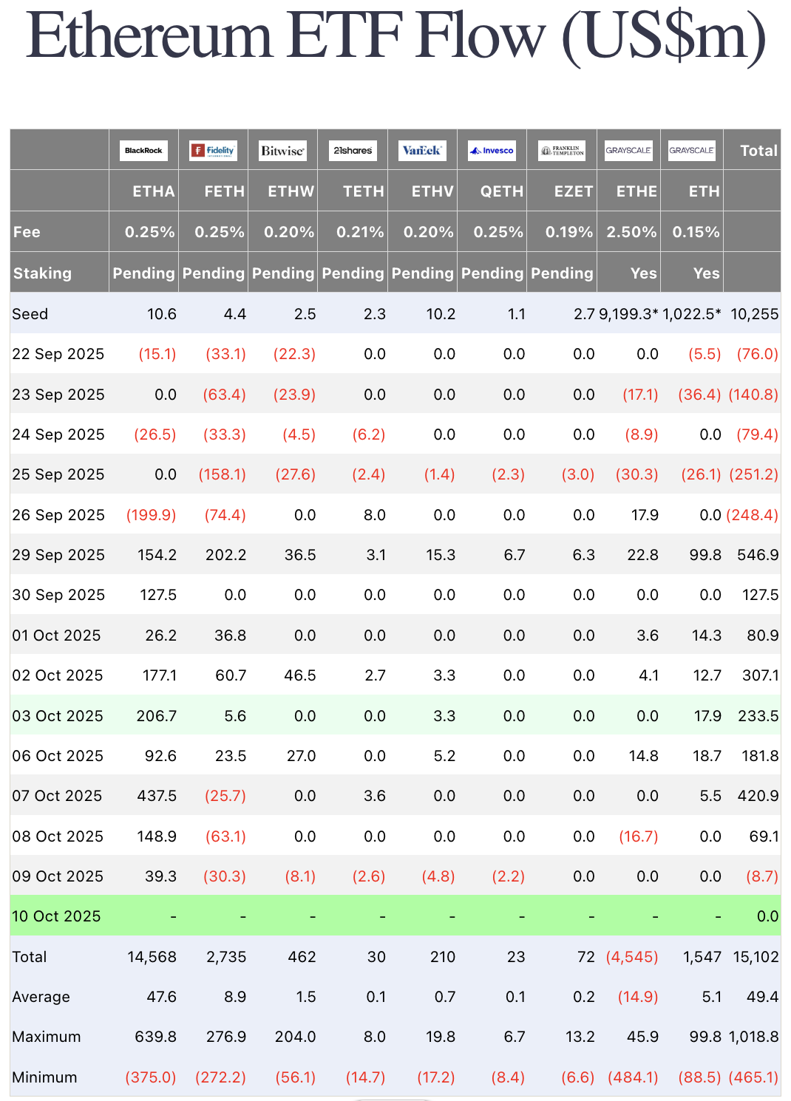This screenshot has height=1101, width=791.
Task: Click the (484.1) ETHE minimum value
Action: tap(633, 1077)
